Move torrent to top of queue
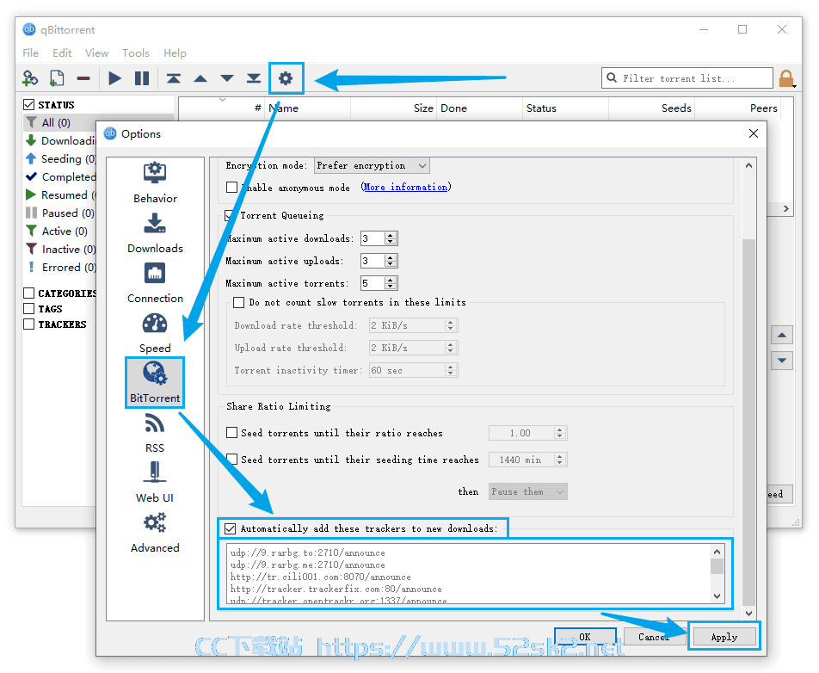The height and width of the screenshot is (673, 819). click(x=174, y=78)
